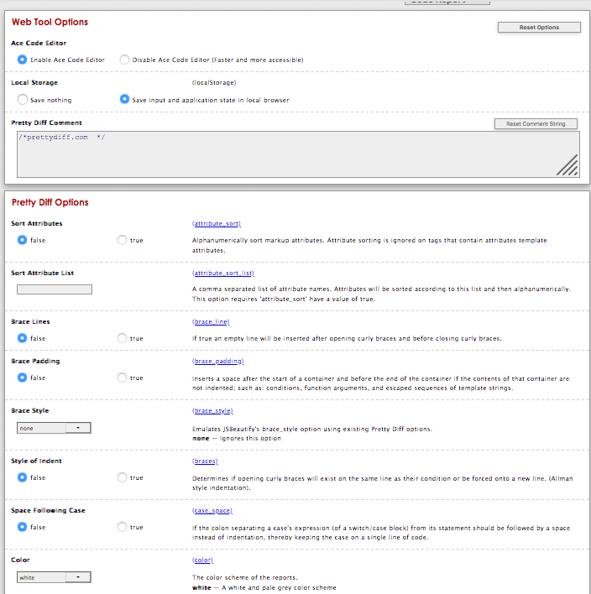This screenshot has width=591, height=594.
Task: Click the Sort Attribute List label
Action: [x=43, y=274]
